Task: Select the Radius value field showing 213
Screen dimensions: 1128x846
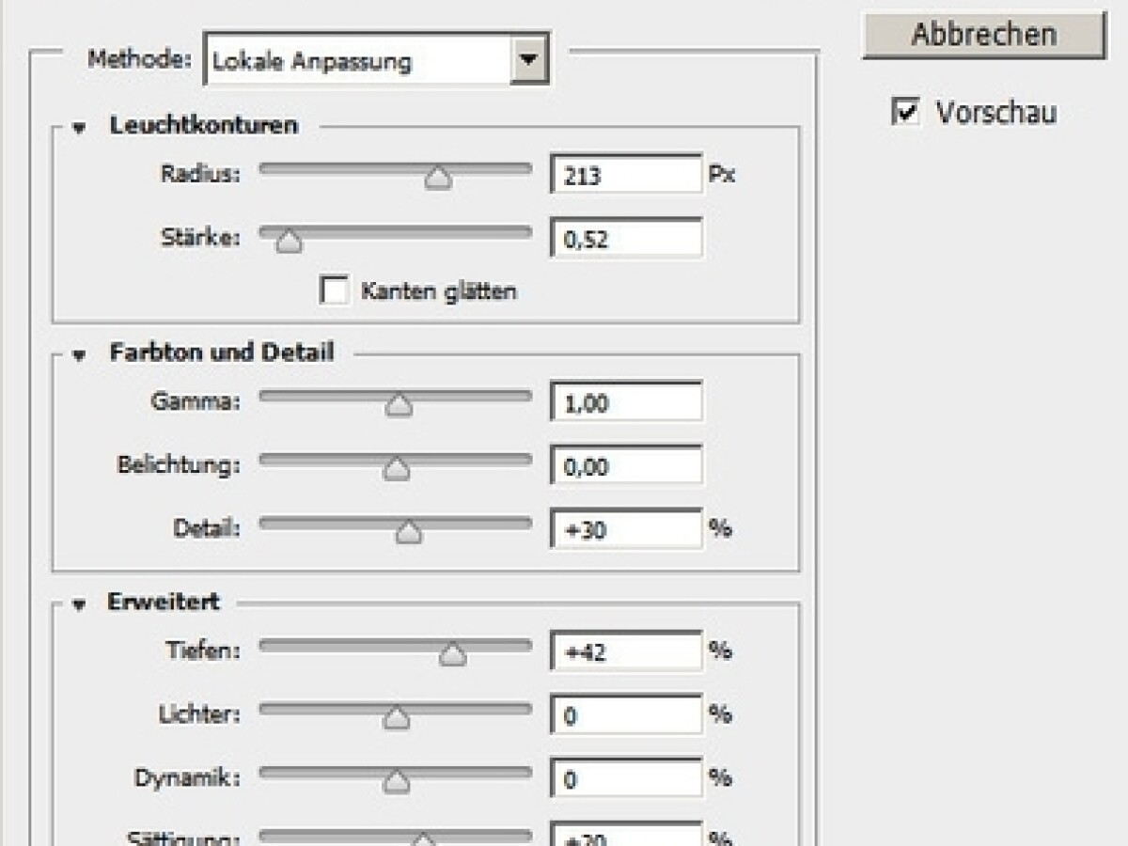Action: coord(625,174)
